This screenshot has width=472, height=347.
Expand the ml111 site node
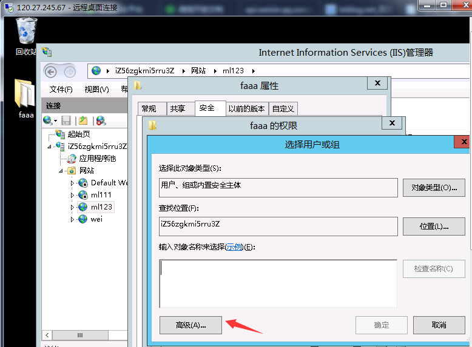click(x=73, y=195)
